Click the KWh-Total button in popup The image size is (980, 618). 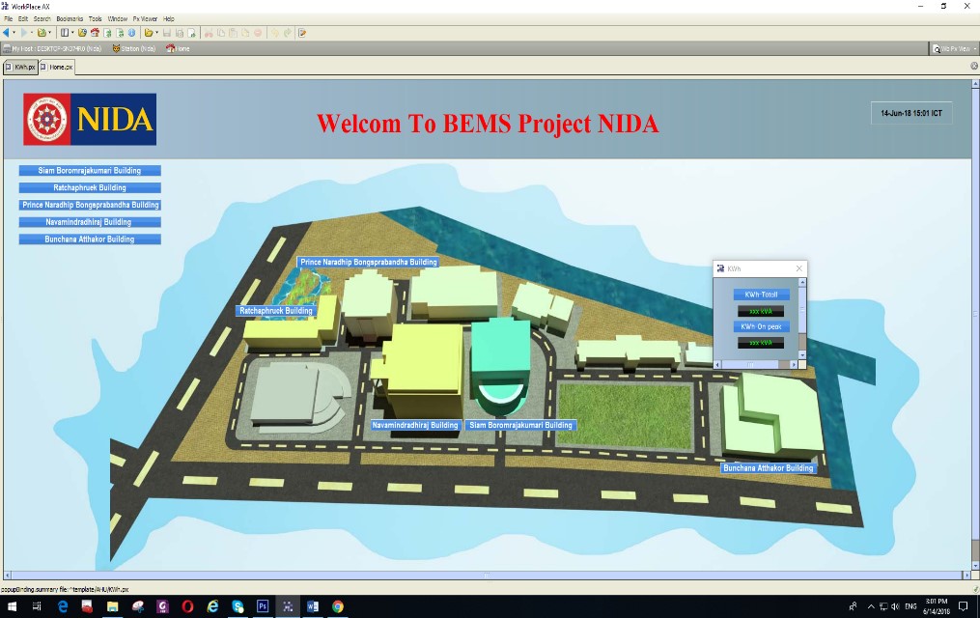(x=761, y=295)
